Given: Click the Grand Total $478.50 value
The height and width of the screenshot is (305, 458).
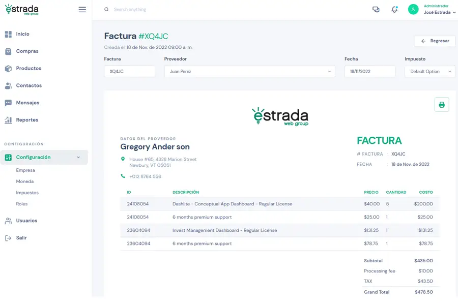Looking at the screenshot, I should 424,292.
